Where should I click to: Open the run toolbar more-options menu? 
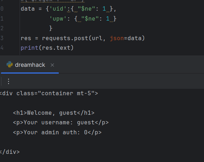click(x=9, y=81)
